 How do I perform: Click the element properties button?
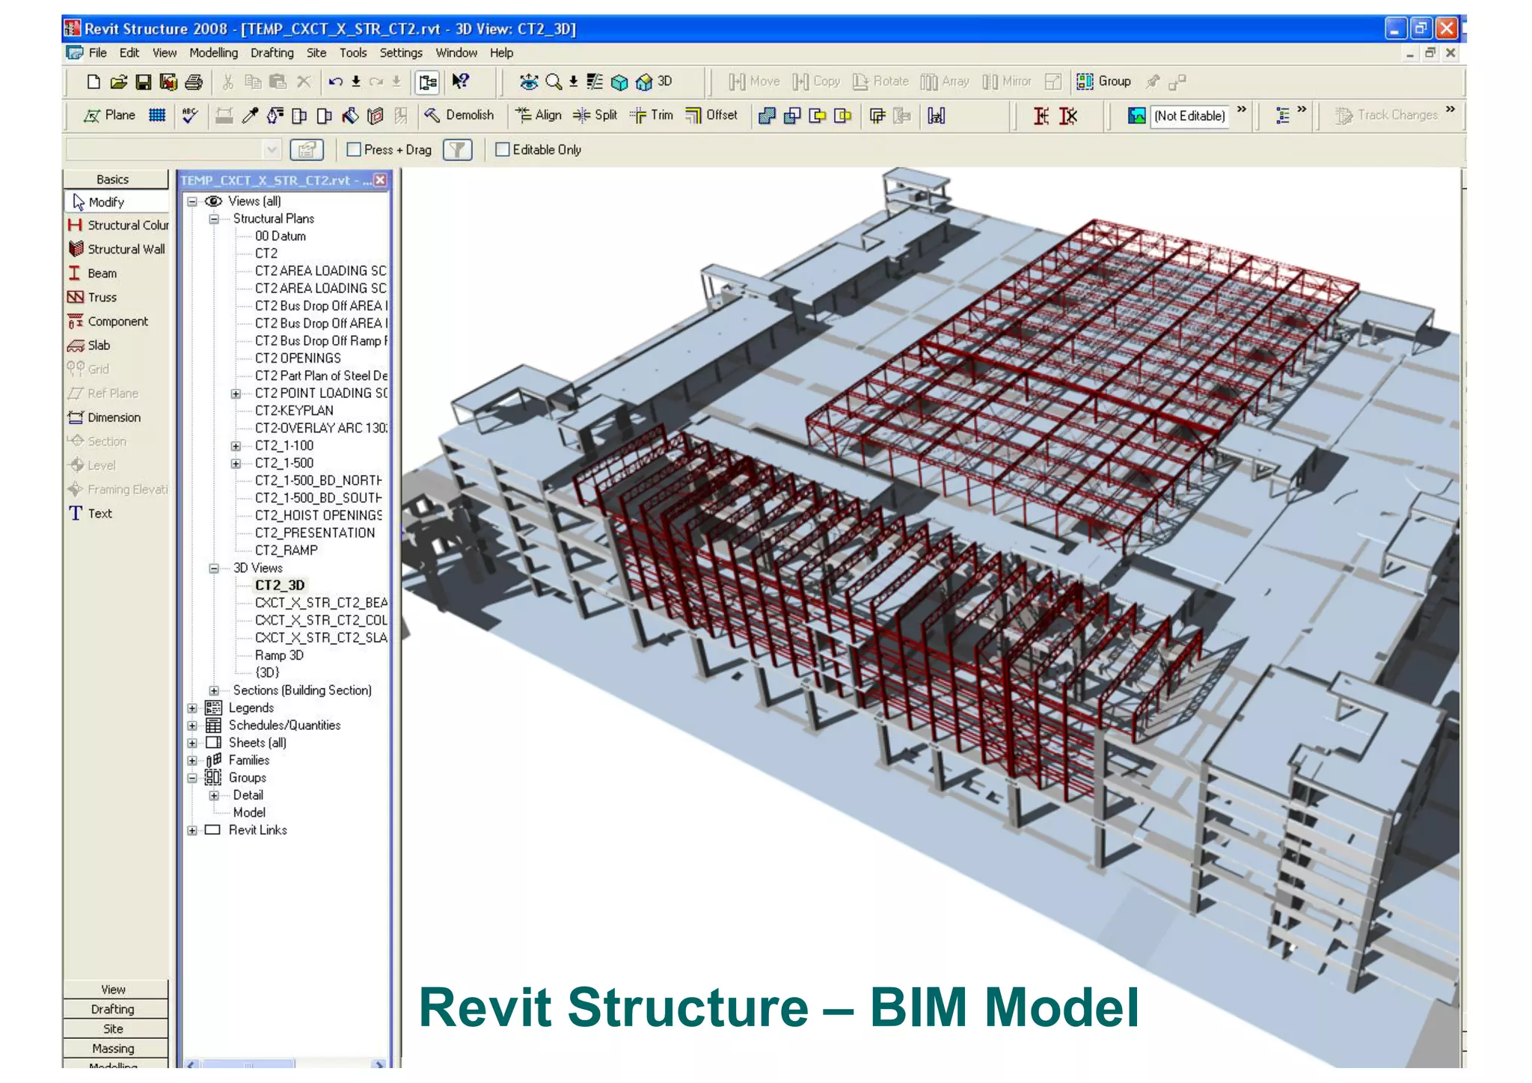tap(307, 150)
